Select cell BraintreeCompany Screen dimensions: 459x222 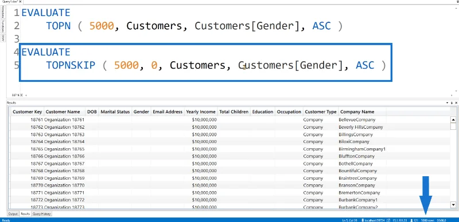click(362, 178)
